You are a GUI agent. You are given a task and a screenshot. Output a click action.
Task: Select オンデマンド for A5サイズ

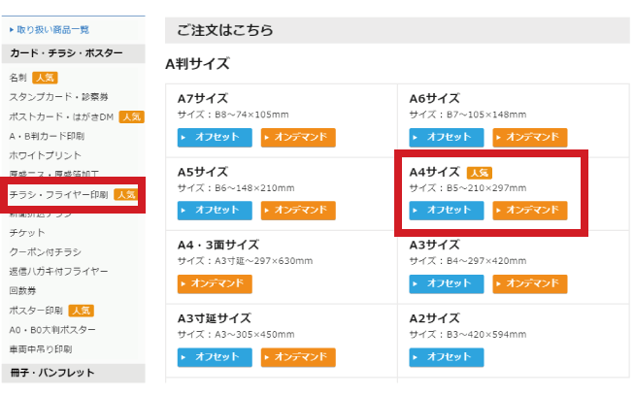(298, 210)
